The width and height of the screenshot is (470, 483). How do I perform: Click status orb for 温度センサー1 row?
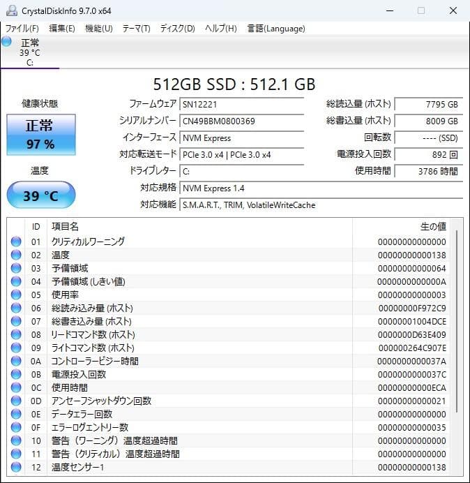pos(16,467)
